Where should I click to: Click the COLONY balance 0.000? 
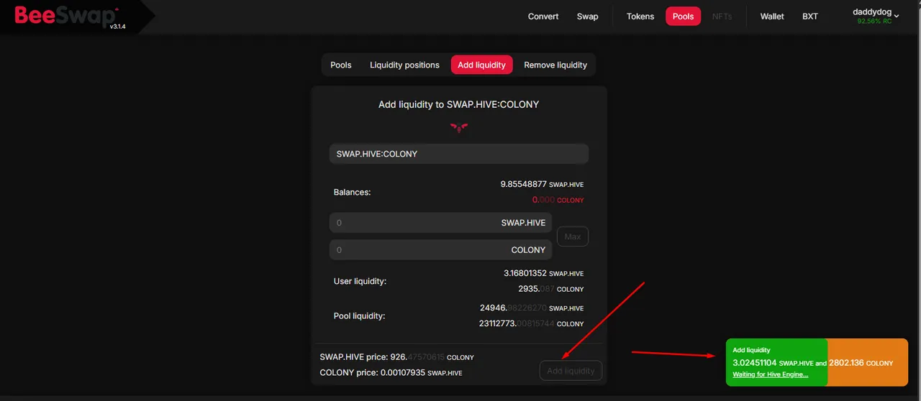[x=558, y=200]
